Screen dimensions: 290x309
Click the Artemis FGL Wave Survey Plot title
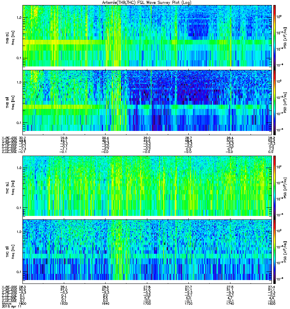click(147, 2)
